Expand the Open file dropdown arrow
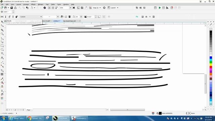Viewport: 215px width, 121px height. click(8, 8)
